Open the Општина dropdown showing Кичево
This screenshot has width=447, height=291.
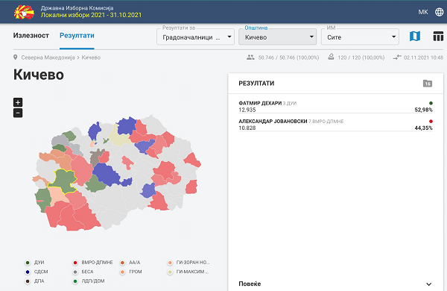[277, 37]
